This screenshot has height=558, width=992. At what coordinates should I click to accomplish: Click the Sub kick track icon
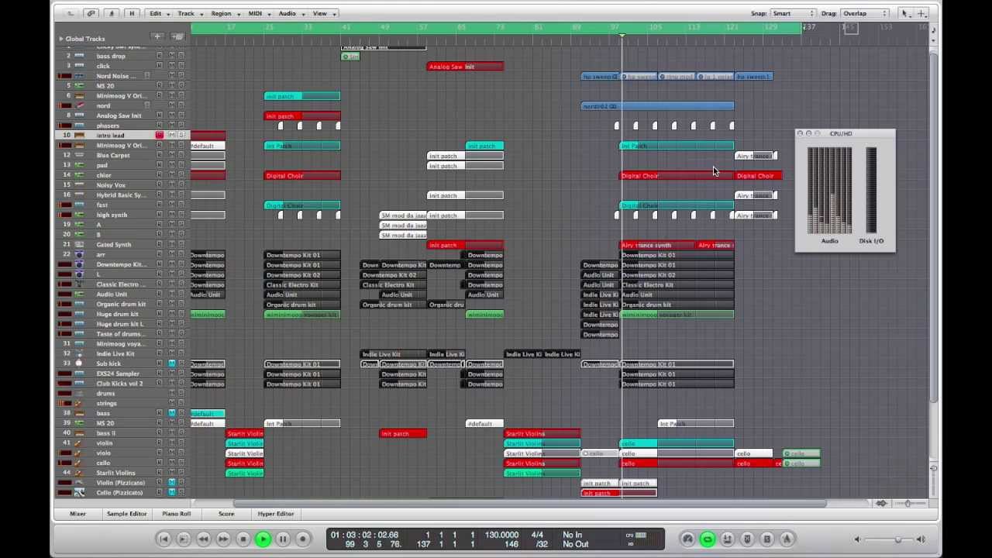coord(79,363)
